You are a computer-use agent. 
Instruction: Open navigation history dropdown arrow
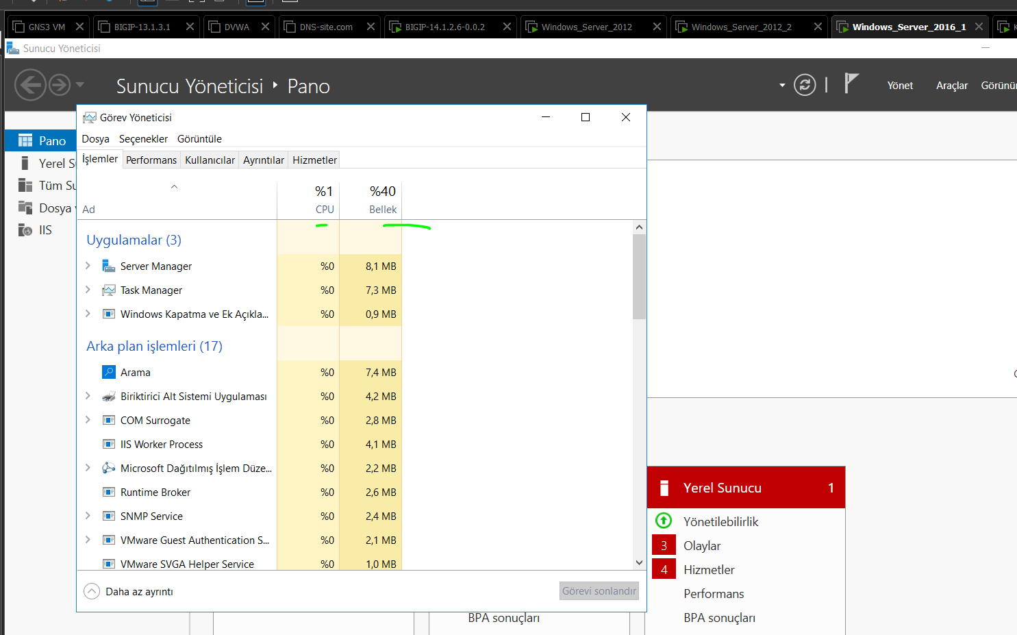(x=80, y=85)
